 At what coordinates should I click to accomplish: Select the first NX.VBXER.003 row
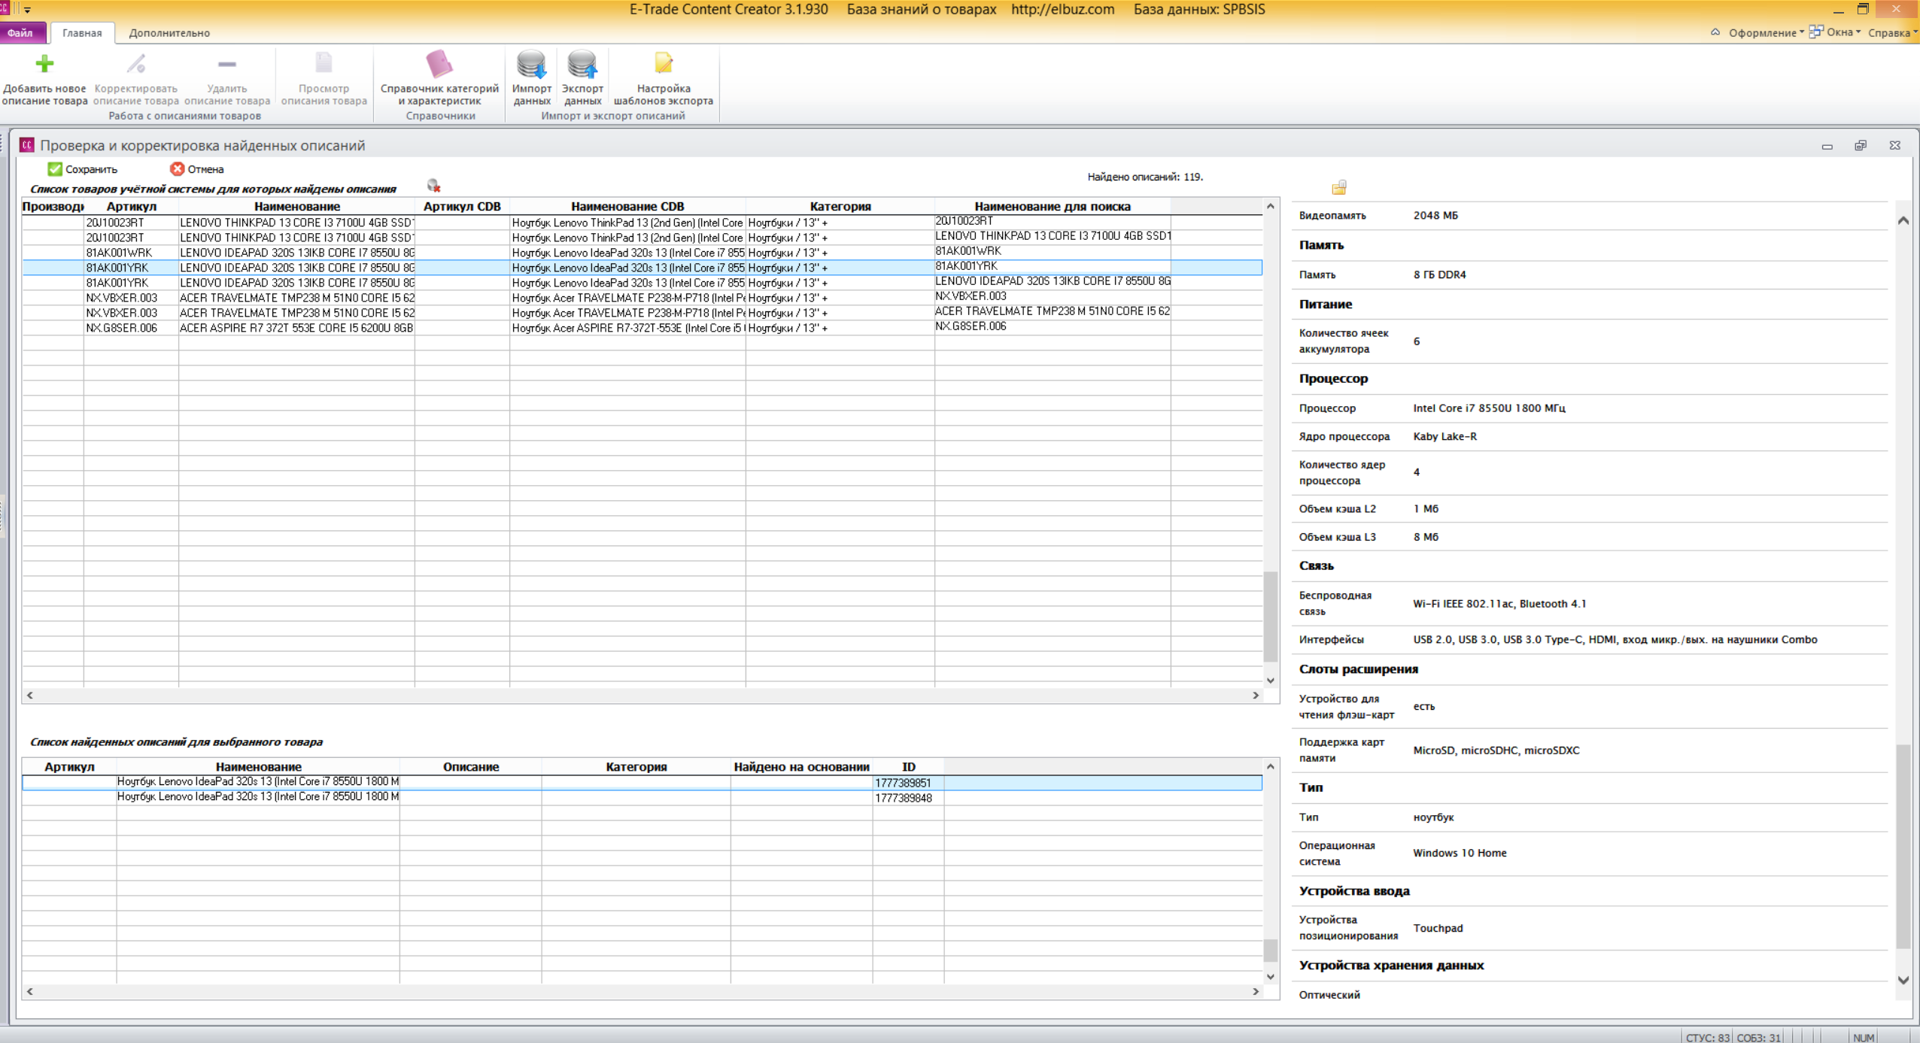pyautogui.click(x=642, y=298)
